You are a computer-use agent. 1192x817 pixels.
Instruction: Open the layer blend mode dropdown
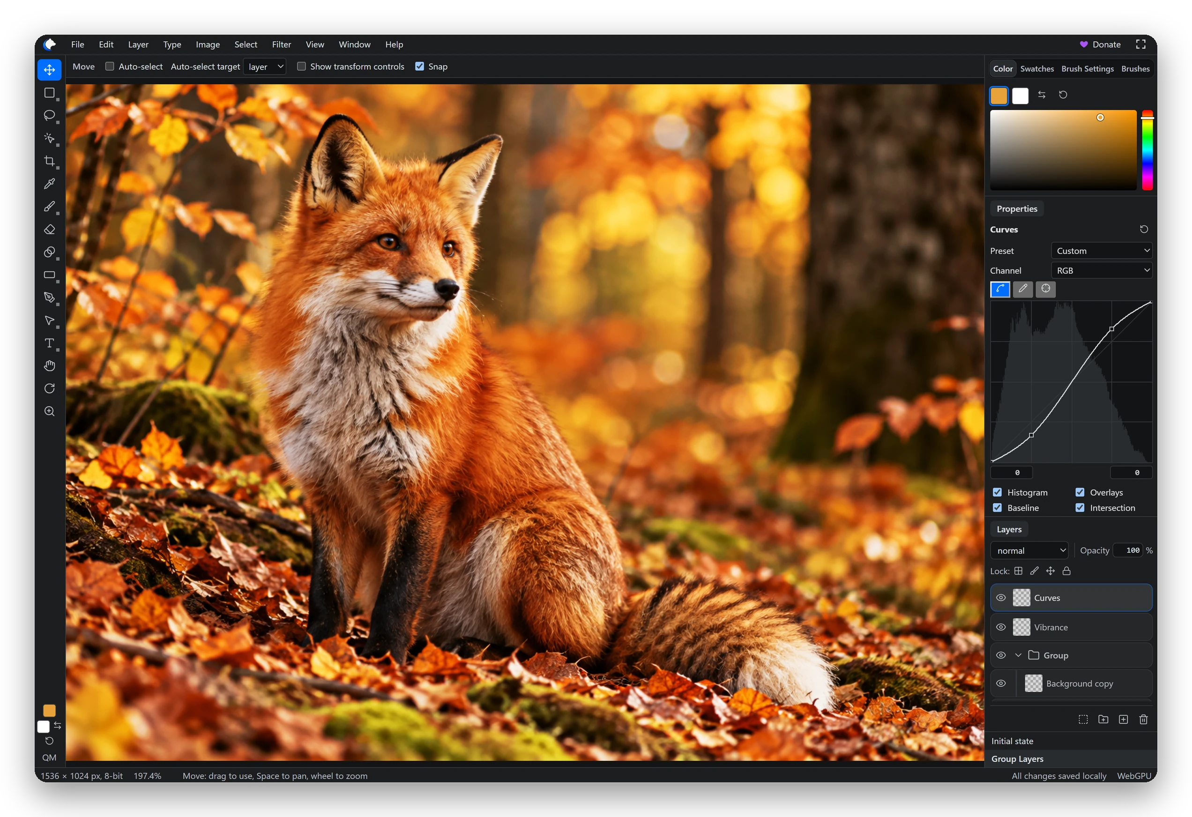(1029, 550)
